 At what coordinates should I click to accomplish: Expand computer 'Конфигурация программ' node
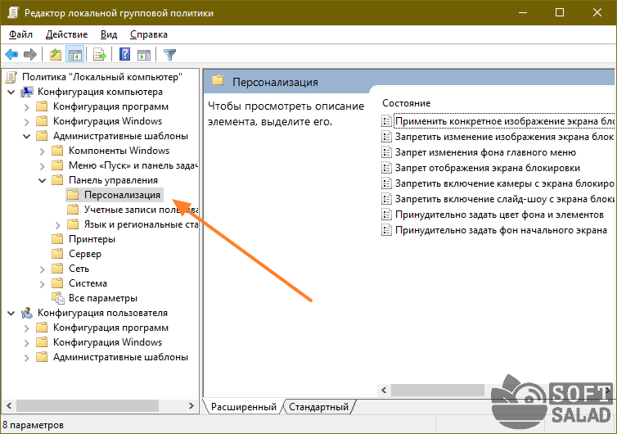pos(27,107)
